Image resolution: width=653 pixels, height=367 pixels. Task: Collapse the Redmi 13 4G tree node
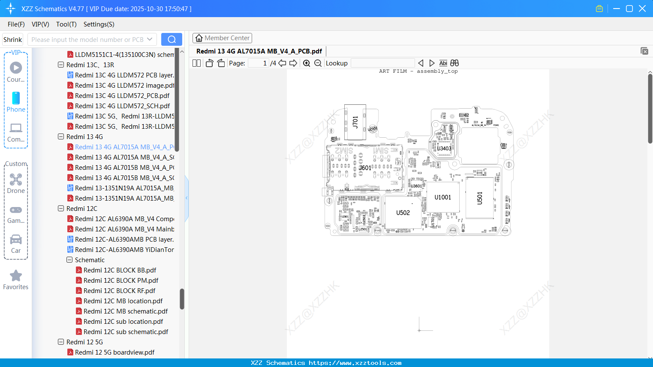click(60, 136)
